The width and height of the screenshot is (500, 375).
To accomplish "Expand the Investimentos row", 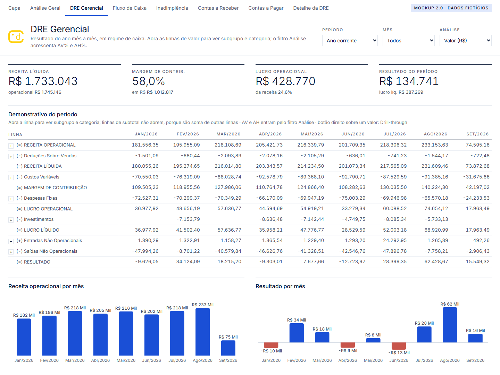I will (x=11, y=220).
